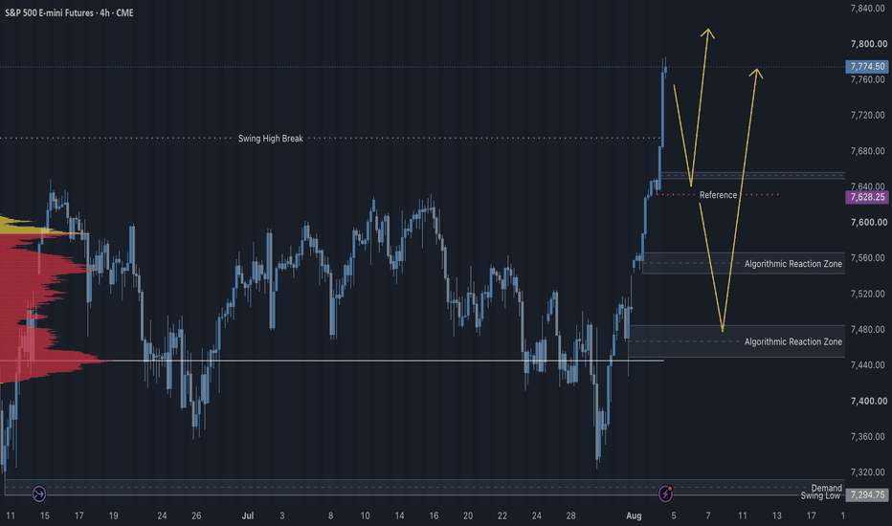This screenshot has width=892, height=526.
Task: Select the gray 7,294.75 price tag
Action: click(x=867, y=494)
